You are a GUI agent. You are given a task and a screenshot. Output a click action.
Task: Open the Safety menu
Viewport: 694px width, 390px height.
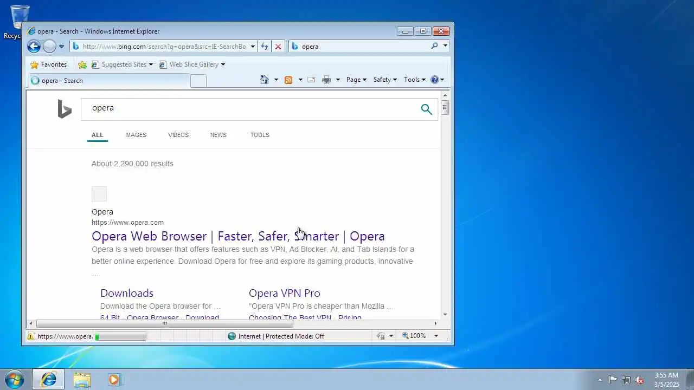[x=385, y=80]
